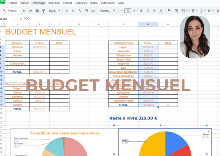Open the horizontal align dropdown
220x156 pixels.
pos(194,11)
